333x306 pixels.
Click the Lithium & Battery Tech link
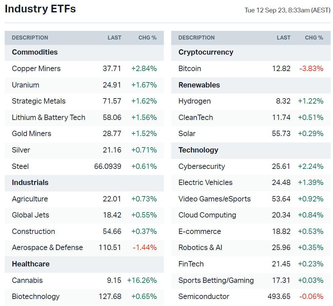pyautogui.click(x=49, y=118)
